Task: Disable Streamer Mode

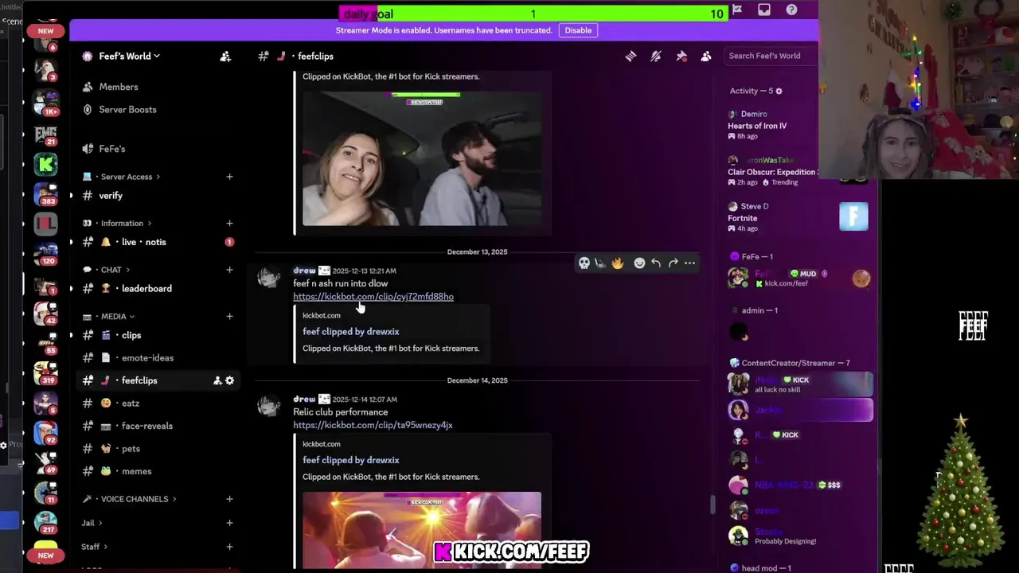Action: [578, 30]
